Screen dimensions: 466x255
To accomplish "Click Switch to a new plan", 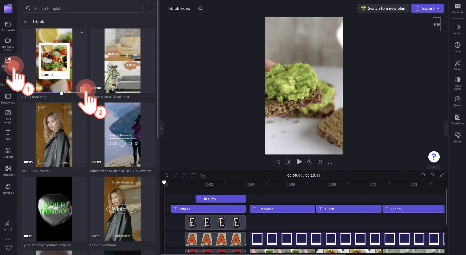I will coord(383,8).
